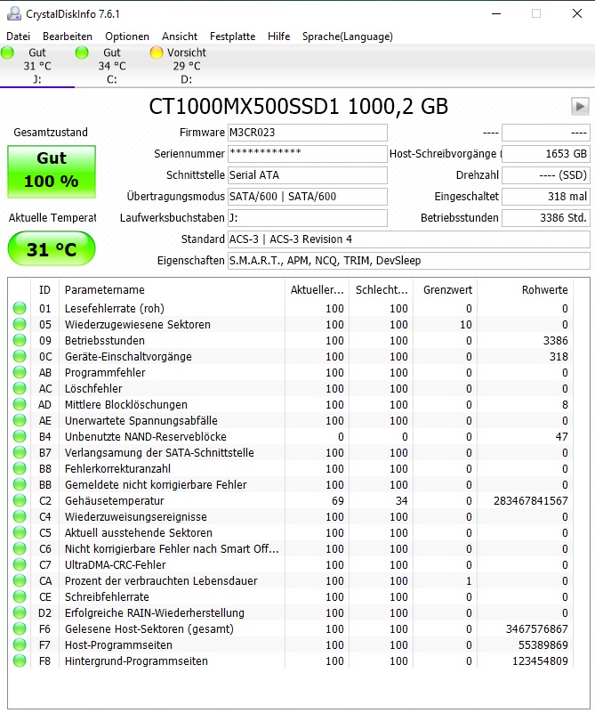
Task: Select drive J: in disk tabs
Action: [x=37, y=66]
